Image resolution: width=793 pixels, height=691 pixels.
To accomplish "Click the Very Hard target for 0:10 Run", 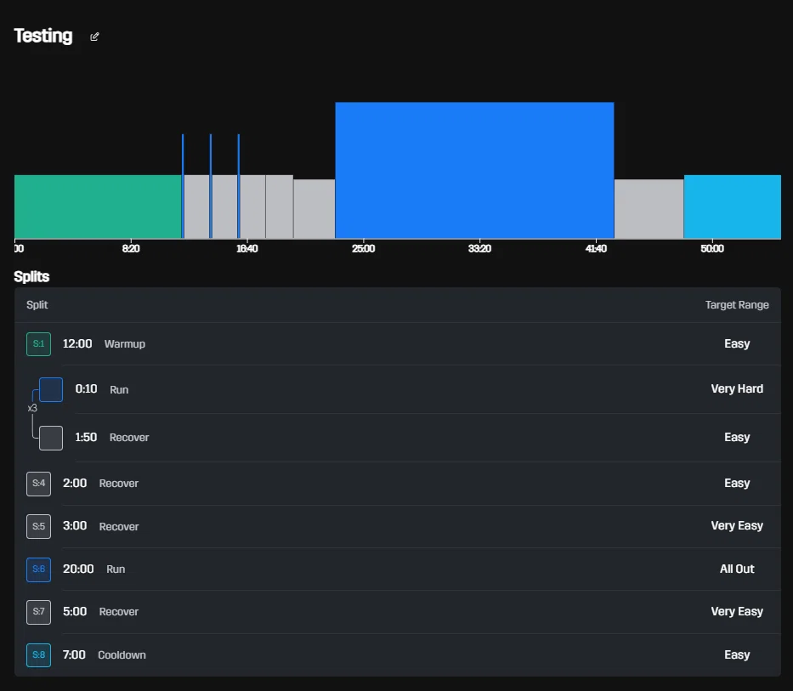I will pos(737,389).
